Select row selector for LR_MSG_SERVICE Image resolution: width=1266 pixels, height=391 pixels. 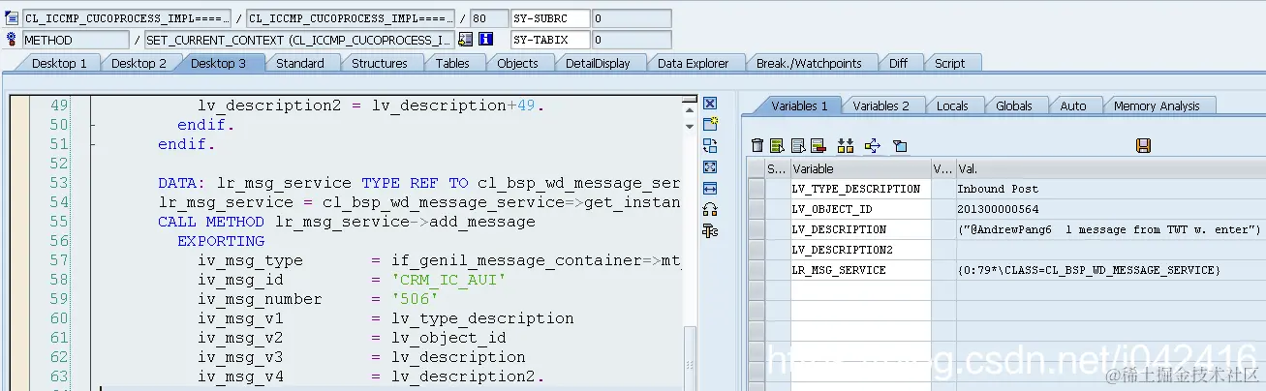coord(756,270)
